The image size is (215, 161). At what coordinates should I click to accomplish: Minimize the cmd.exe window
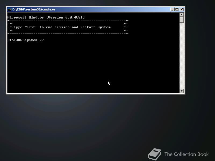click(x=172, y=9)
